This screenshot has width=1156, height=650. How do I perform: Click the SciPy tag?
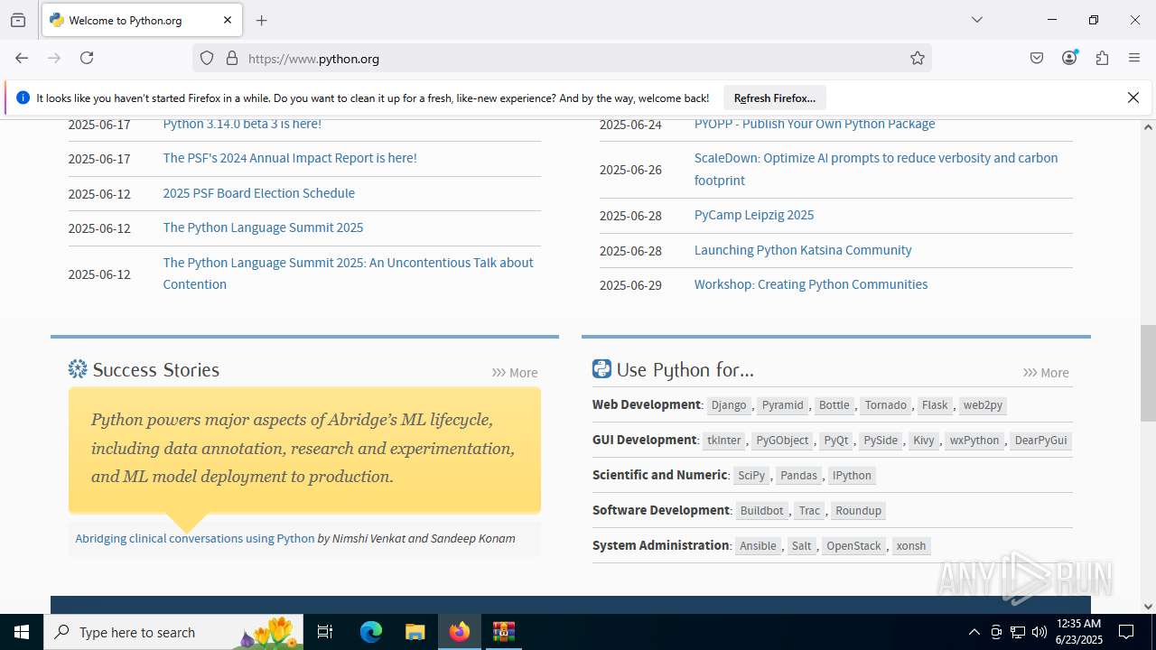coord(751,476)
